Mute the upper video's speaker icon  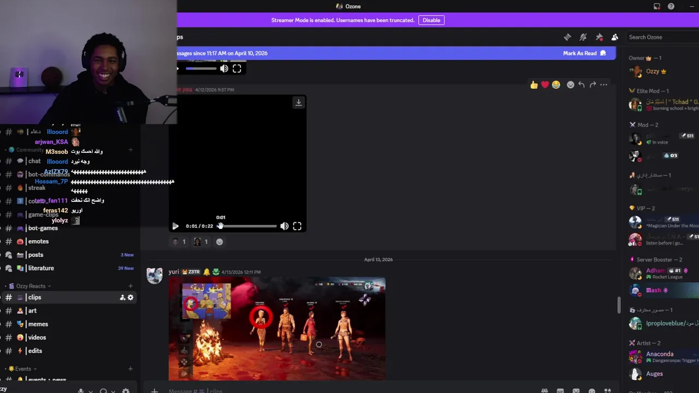[x=224, y=69]
